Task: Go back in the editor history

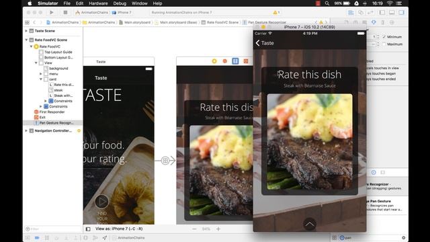Action: click(x=34, y=22)
